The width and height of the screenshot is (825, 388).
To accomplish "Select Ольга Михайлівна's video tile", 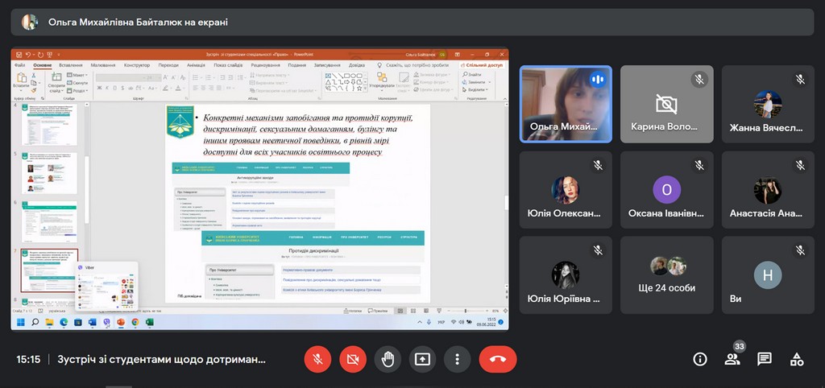I will 565,104.
